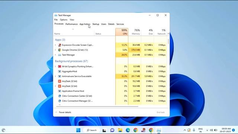Click the Task Manager taskbar icon
The width and height of the screenshot is (238, 134).
pyautogui.click(x=159, y=130)
